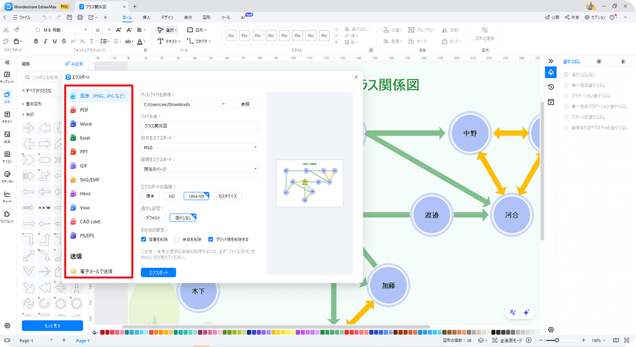The image size is (636, 347).
Task: Click the Italic formatting icon
Action: (46, 42)
